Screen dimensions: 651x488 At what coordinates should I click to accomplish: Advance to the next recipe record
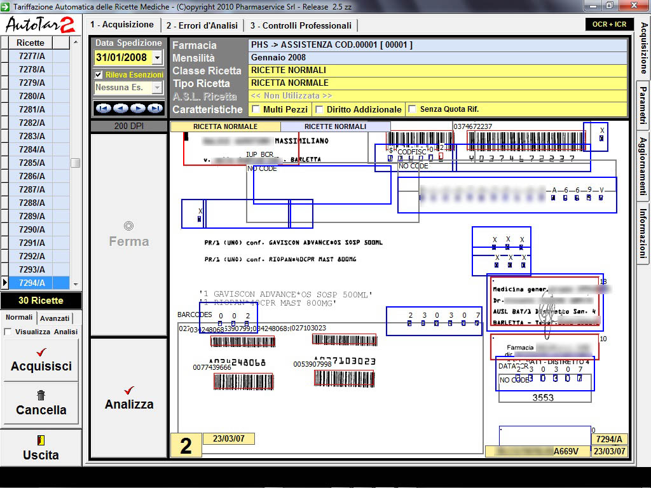click(137, 108)
